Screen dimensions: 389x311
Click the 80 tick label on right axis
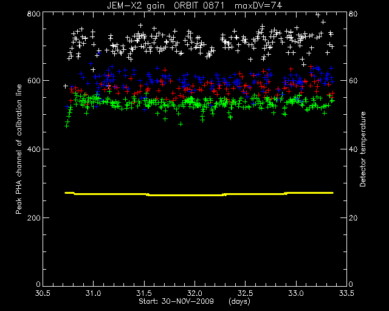click(x=353, y=13)
